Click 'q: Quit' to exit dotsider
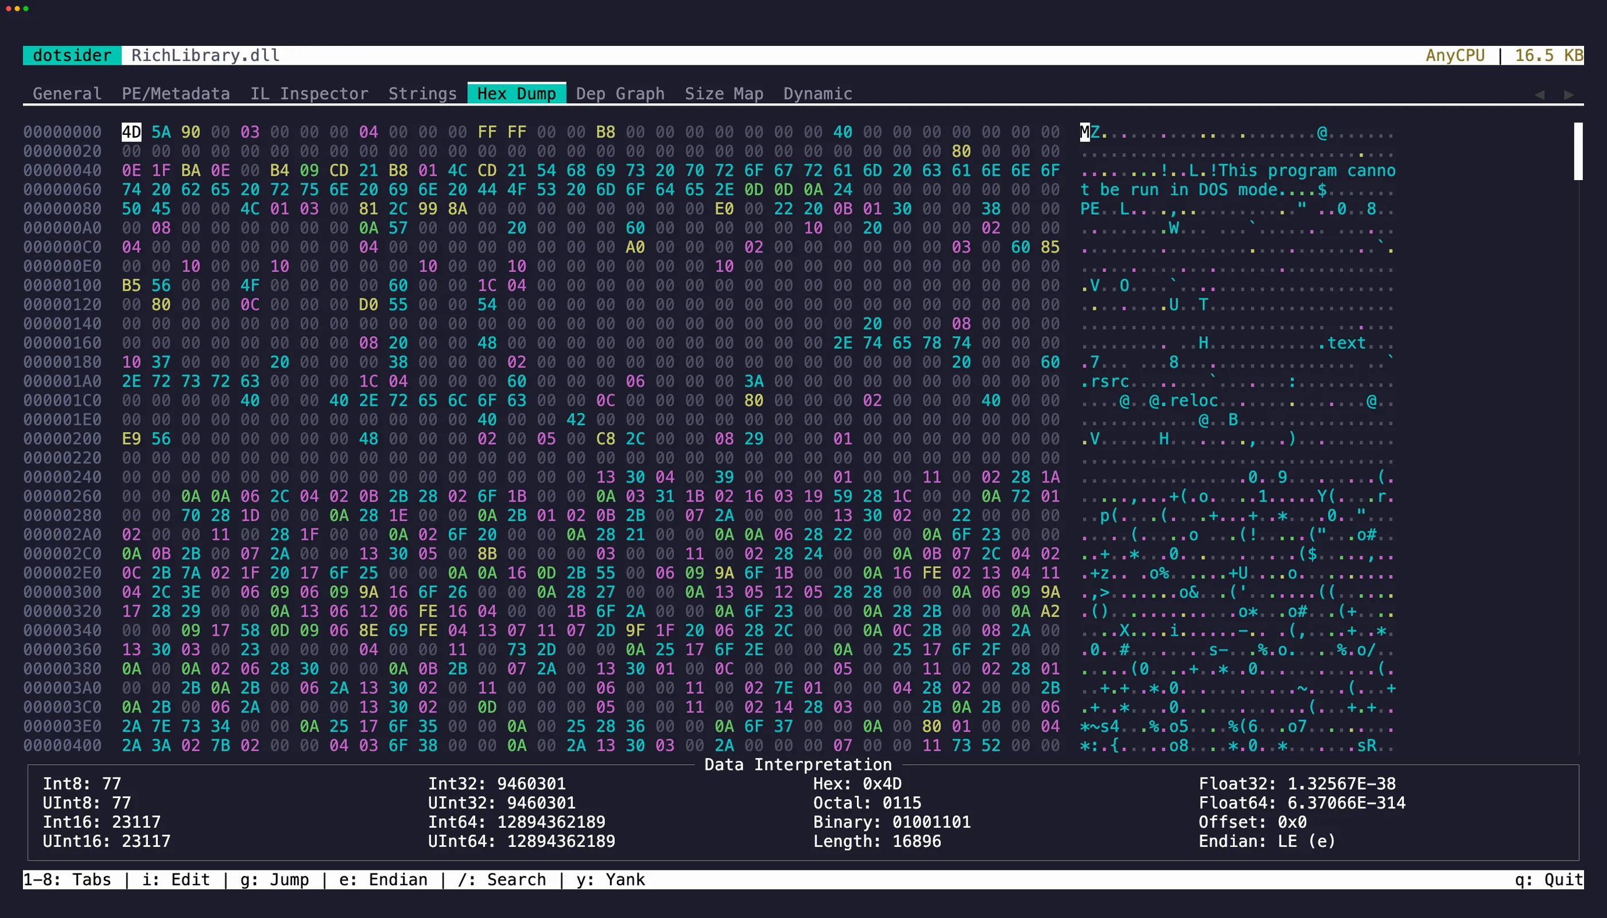 [1550, 880]
